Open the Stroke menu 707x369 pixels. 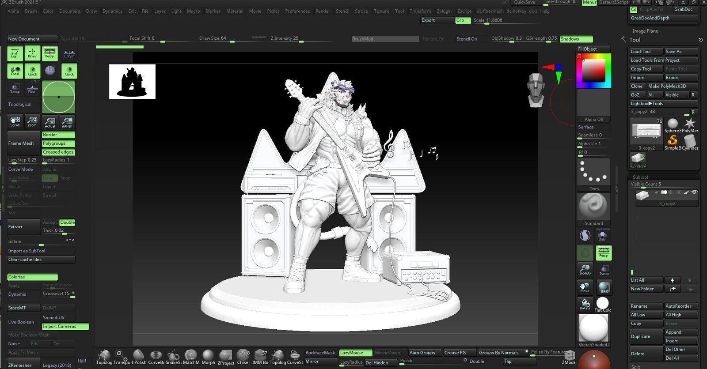tap(361, 11)
